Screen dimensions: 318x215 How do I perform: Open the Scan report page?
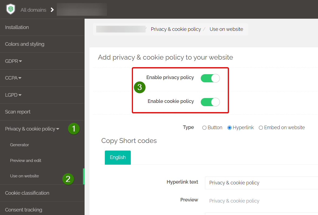click(x=18, y=112)
